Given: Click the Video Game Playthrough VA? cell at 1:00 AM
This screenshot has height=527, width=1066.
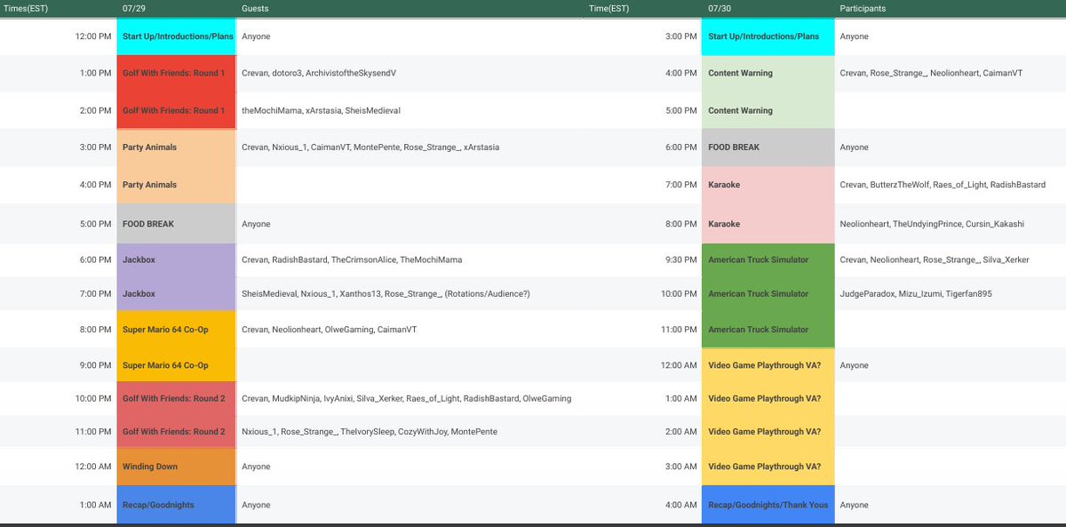Looking at the screenshot, I should [768, 398].
